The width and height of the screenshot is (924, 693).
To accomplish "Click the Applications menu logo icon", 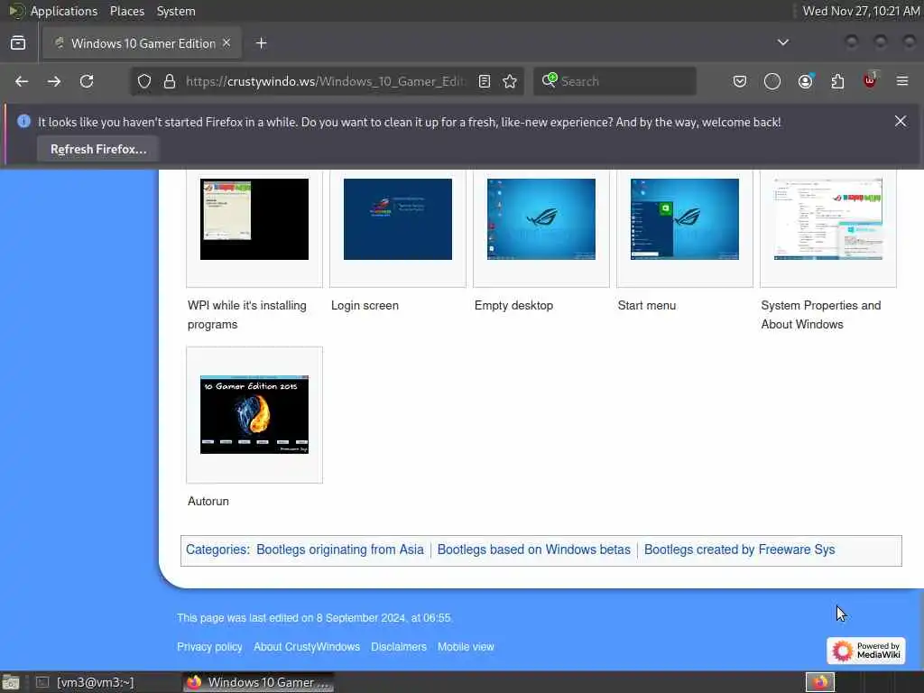I will [16, 11].
